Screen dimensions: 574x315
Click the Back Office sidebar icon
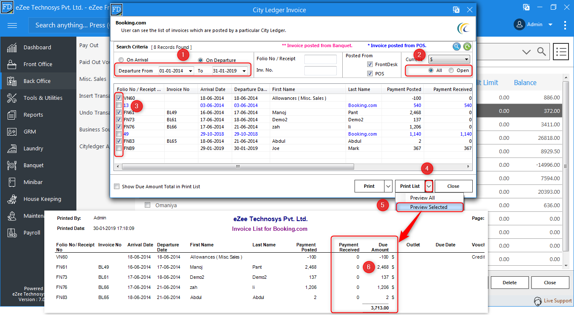click(12, 81)
